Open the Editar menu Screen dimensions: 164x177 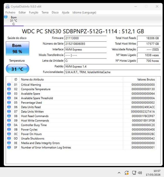pyautogui.click(x=22, y=12)
